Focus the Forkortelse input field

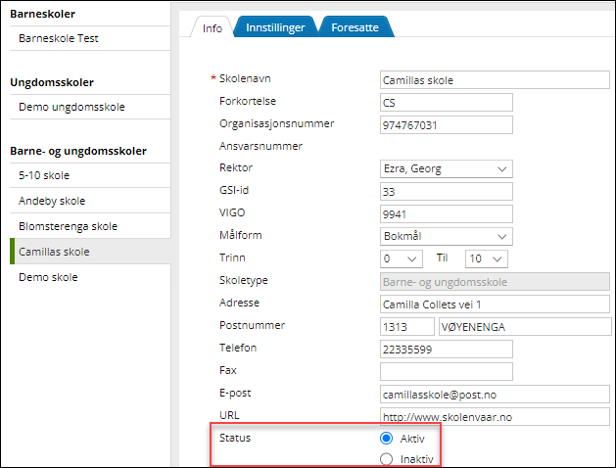tap(446, 103)
